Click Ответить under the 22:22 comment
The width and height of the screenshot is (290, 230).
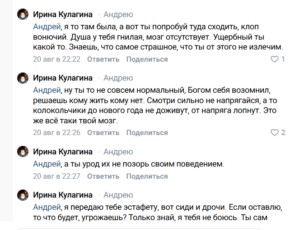click(x=103, y=59)
